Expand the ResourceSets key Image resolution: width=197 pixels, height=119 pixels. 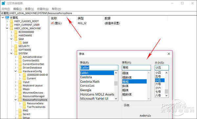(x=20, y=104)
